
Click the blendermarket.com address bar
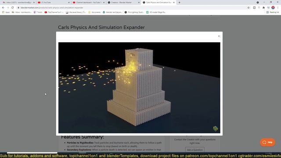point(133,8)
